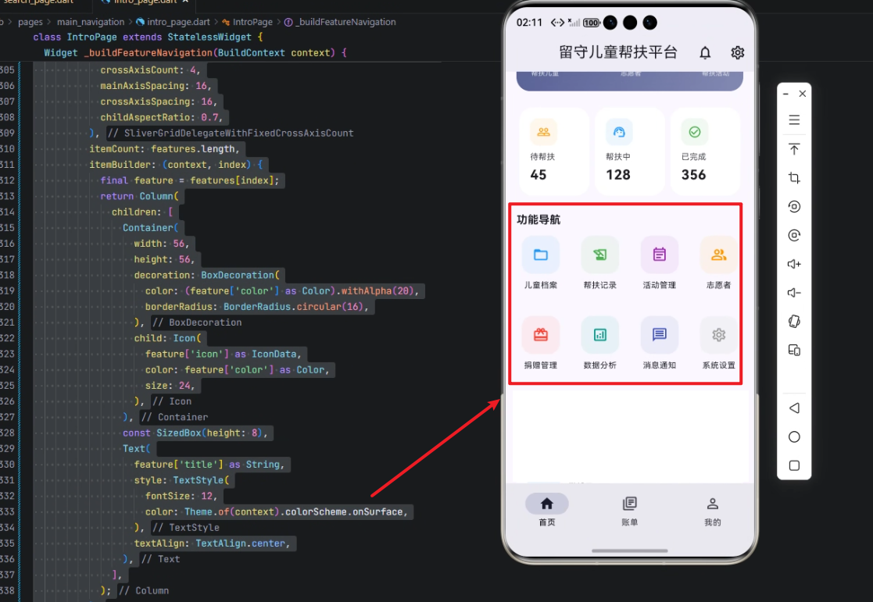Screen dimensions: 873x602
Task: Open the 帮扶记录 feature icon
Action: coord(599,255)
